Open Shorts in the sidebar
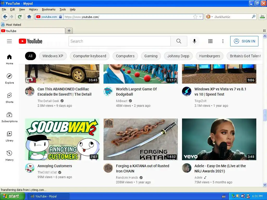Image resolution: width=267 pixels, height=200 pixels. pos(9,98)
